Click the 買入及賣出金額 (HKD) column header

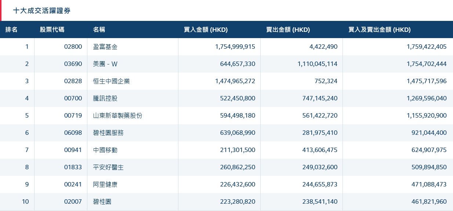click(379, 30)
